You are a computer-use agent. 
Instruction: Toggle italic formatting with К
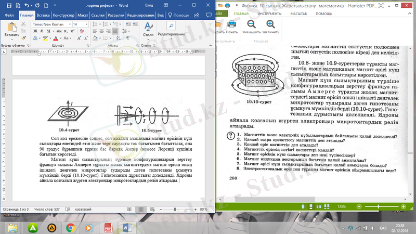click(x=42, y=32)
